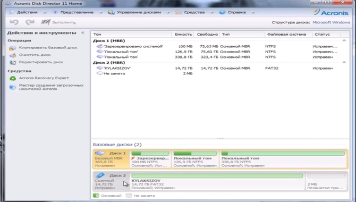This screenshot has height=202, width=356.
Task: Click the Редактировать диск icon
Action: click(x=13, y=62)
